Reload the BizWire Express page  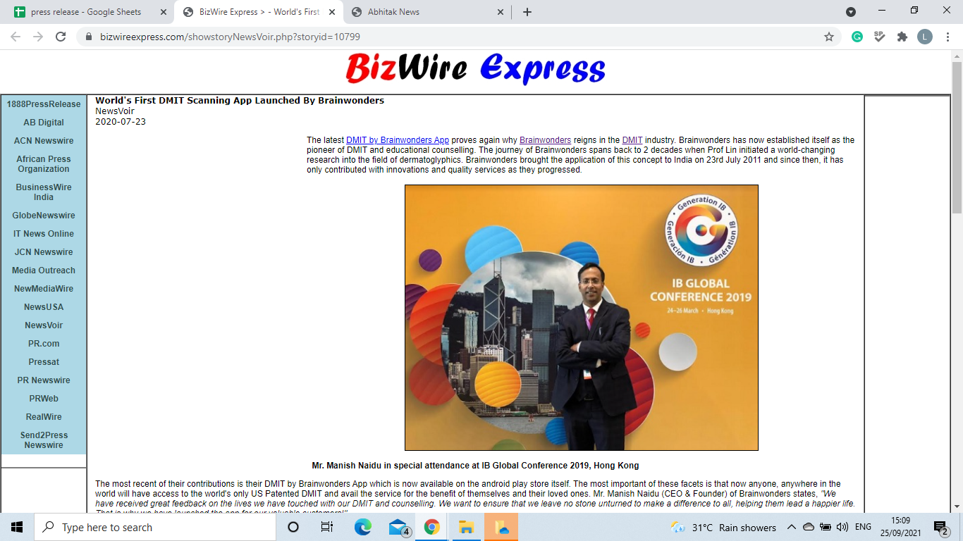[x=61, y=37]
